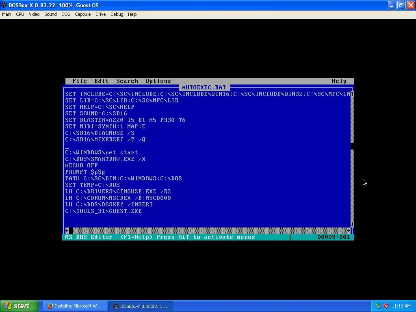Click the DOSBox-X title bar icon

tap(4, 5)
